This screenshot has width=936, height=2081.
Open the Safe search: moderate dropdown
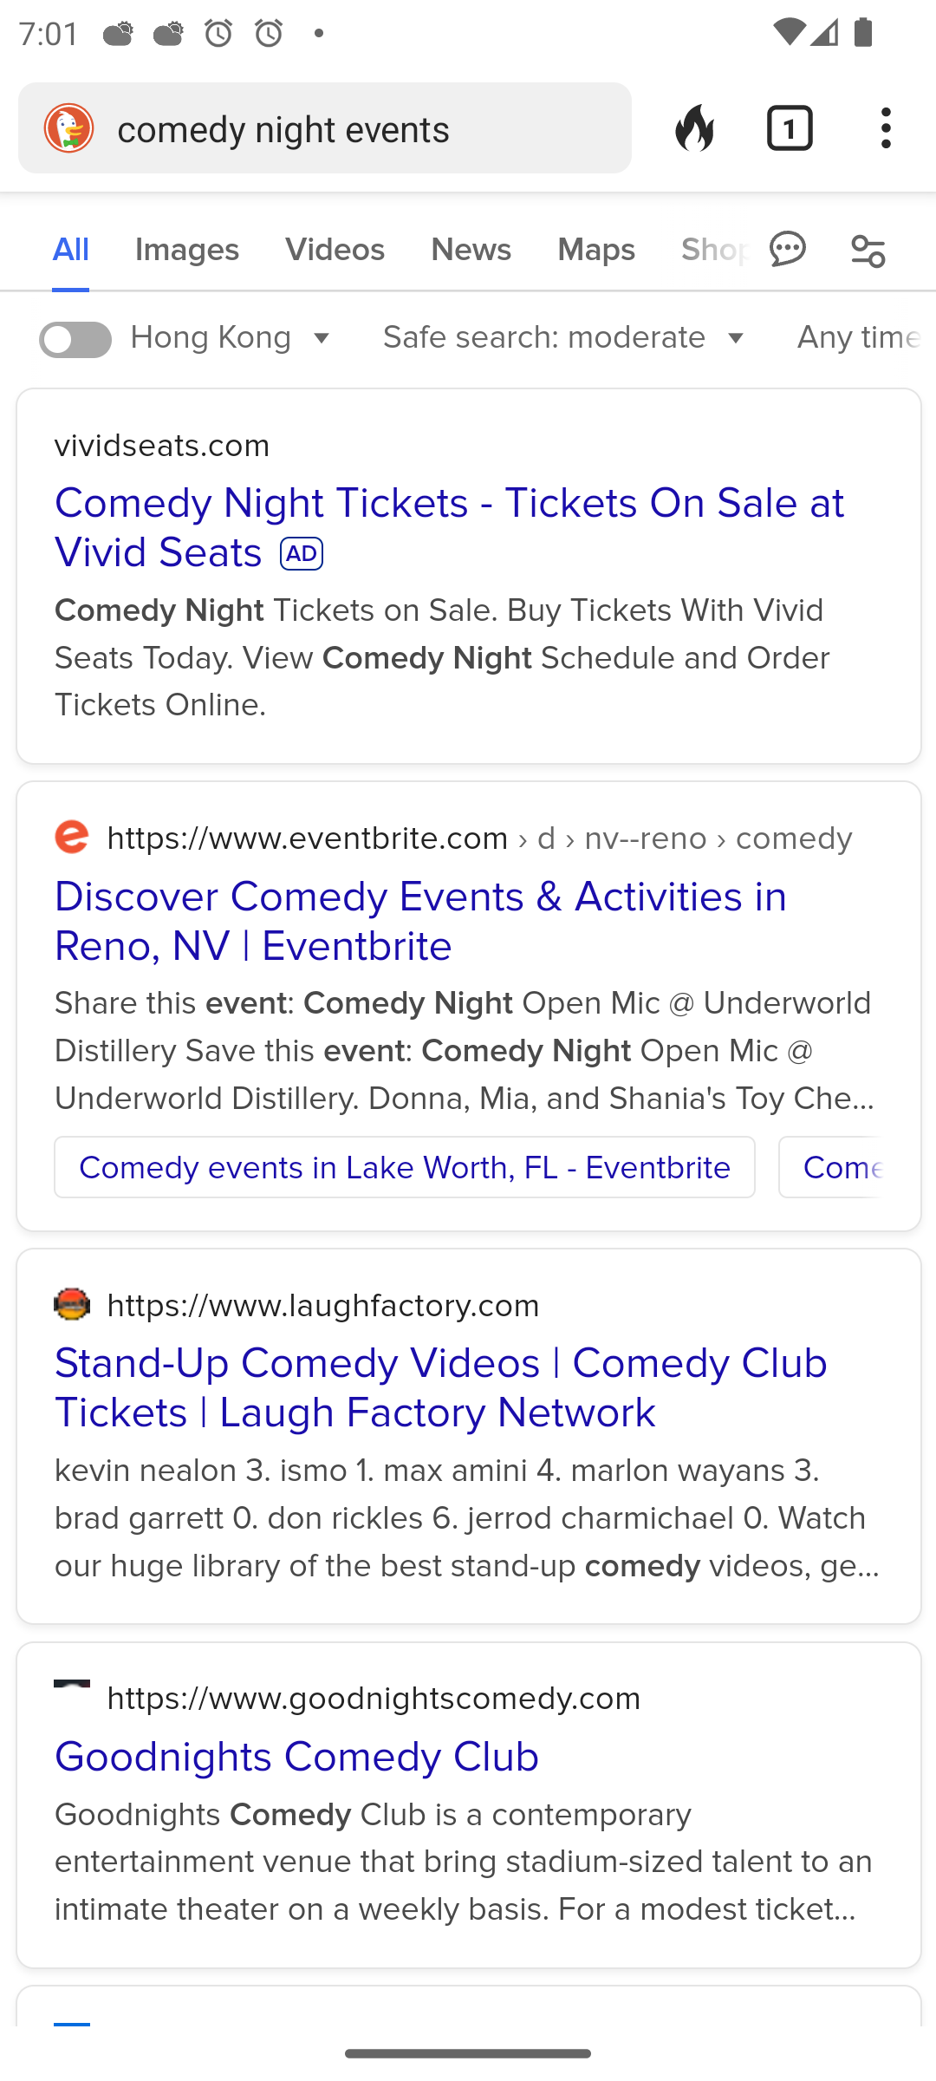coord(565,338)
